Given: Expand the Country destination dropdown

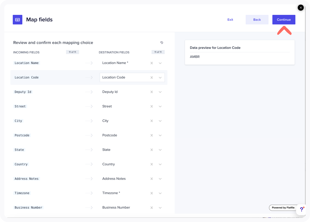Looking at the screenshot, I should tap(160, 164).
